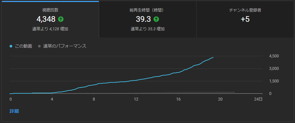The width and height of the screenshot is (295, 123).
Task: Click the 39.3 watch time value
Action: [143, 19]
